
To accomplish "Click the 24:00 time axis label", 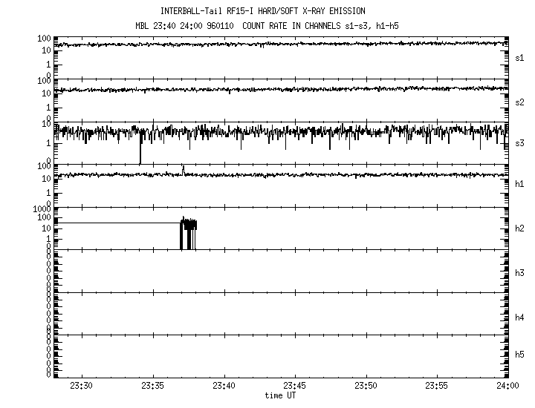I will (507, 386).
